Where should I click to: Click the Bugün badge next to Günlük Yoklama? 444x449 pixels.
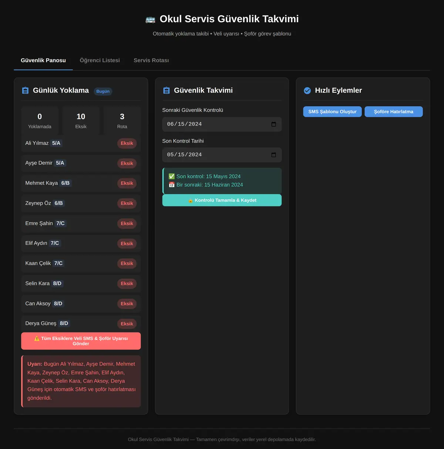[103, 92]
